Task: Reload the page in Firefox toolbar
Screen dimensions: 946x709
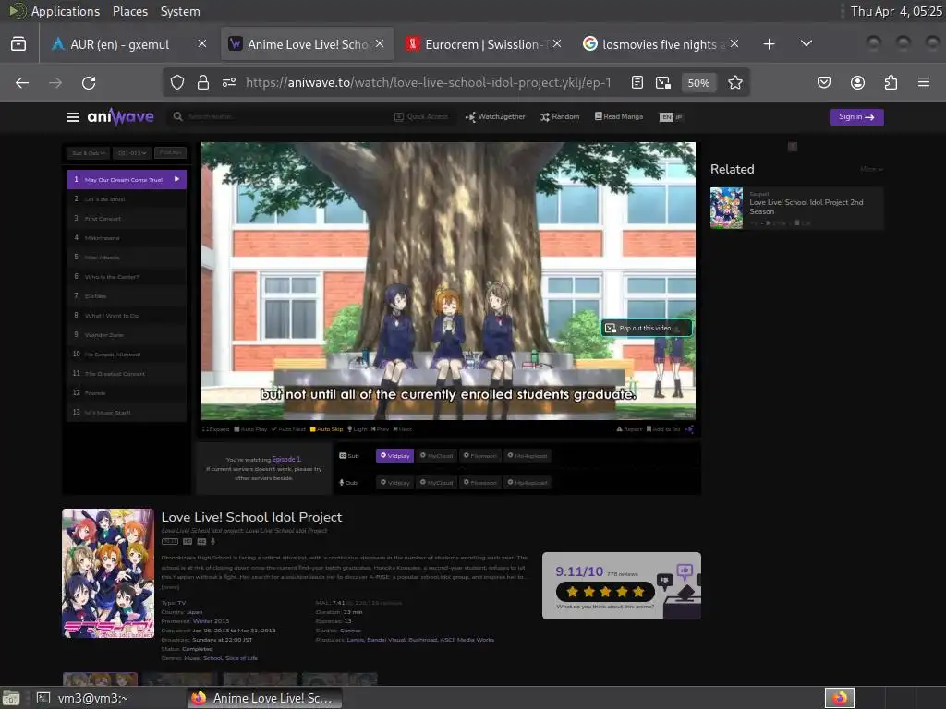Action: pyautogui.click(x=89, y=82)
